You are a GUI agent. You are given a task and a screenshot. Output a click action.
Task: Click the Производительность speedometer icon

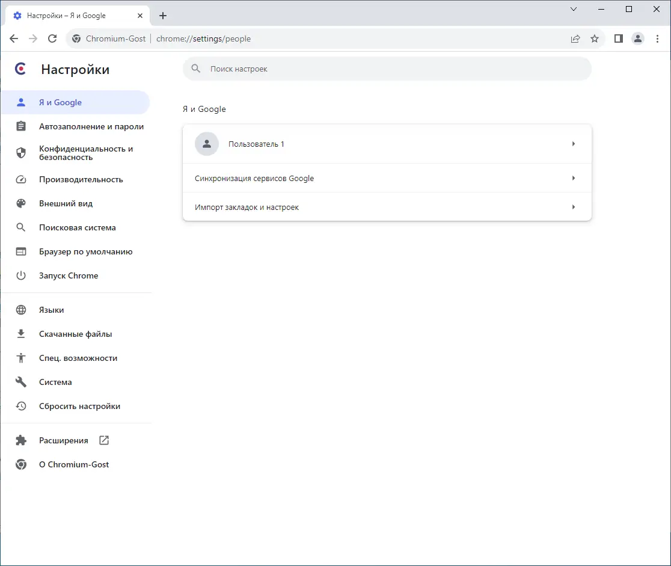click(21, 179)
